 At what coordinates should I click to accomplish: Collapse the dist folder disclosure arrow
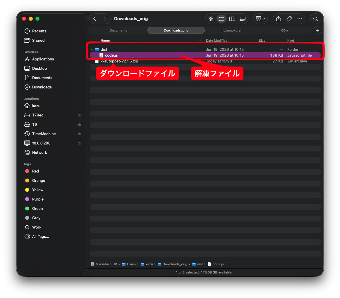click(92, 50)
